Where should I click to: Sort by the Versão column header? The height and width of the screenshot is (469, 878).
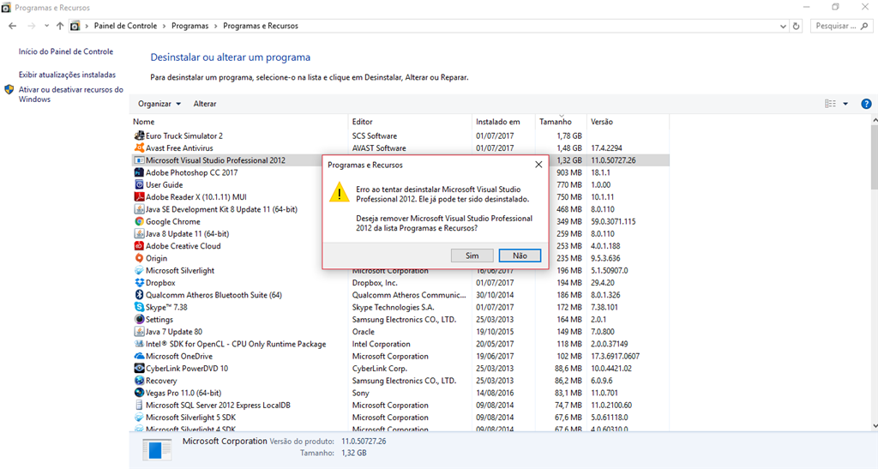pyautogui.click(x=628, y=122)
